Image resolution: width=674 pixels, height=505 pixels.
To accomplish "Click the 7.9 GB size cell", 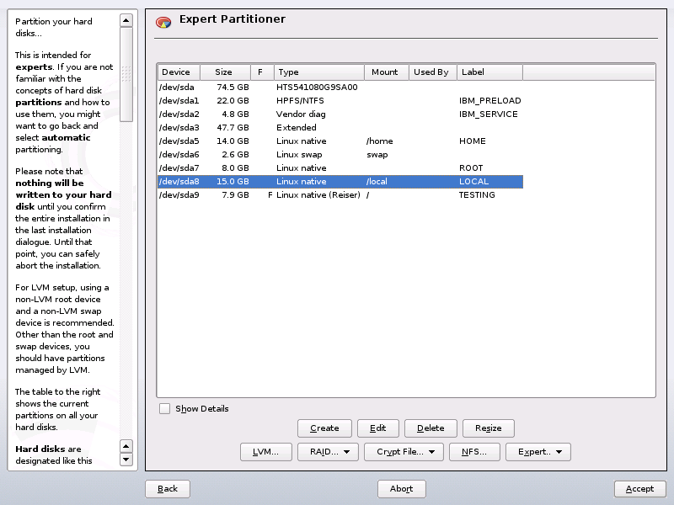I will [x=235, y=195].
